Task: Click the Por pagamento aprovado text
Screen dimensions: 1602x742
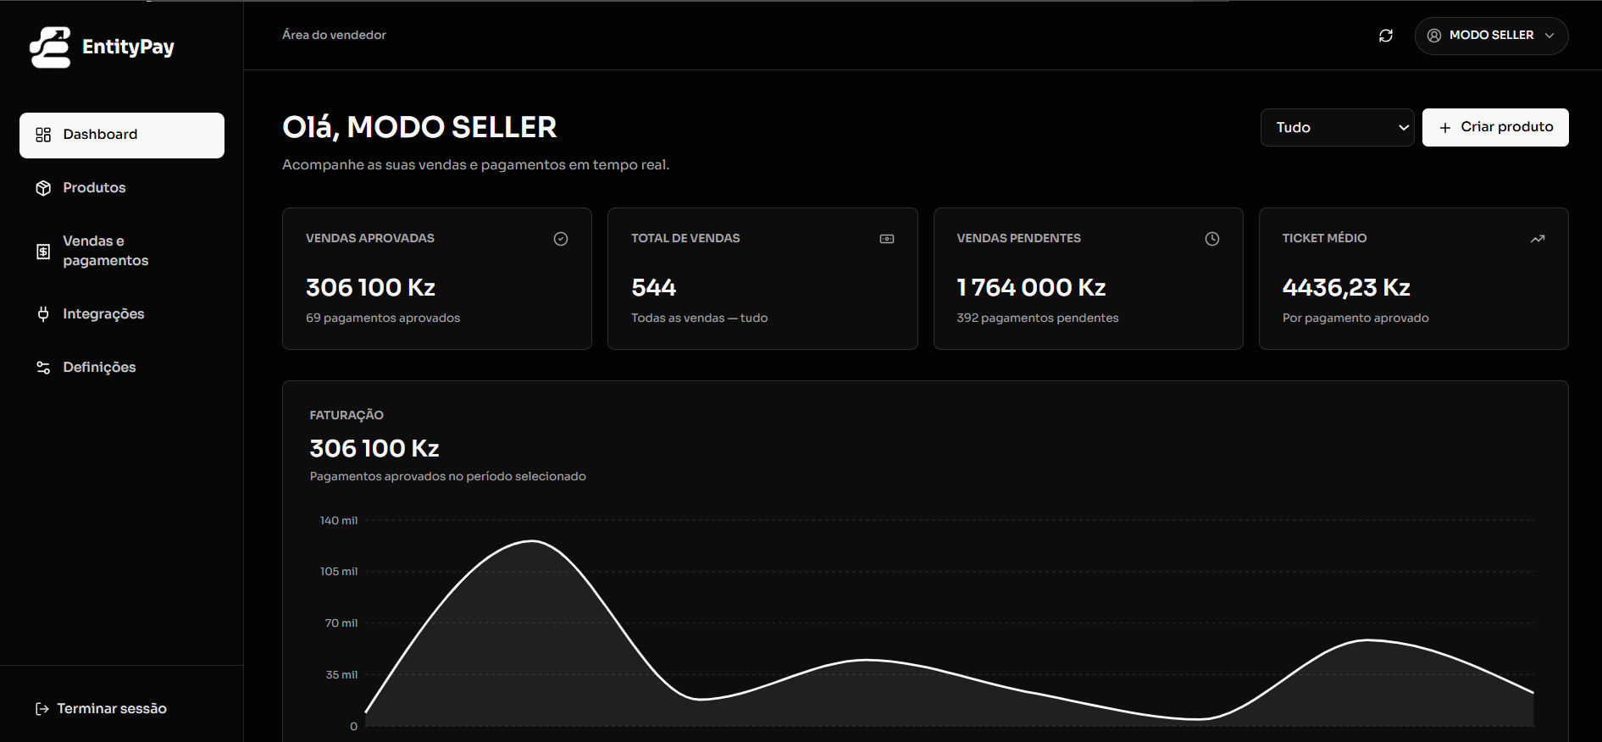Action: pyautogui.click(x=1355, y=318)
